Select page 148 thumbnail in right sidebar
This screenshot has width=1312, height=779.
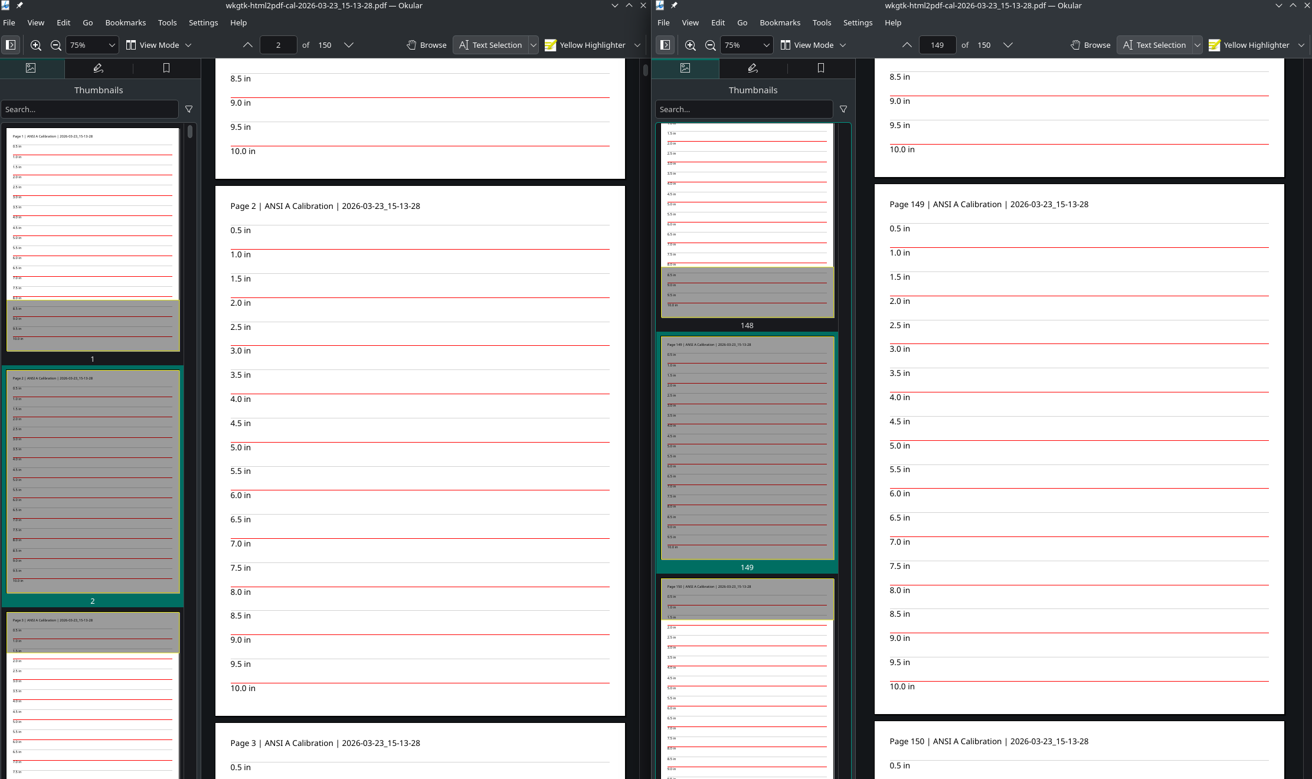coord(747,224)
